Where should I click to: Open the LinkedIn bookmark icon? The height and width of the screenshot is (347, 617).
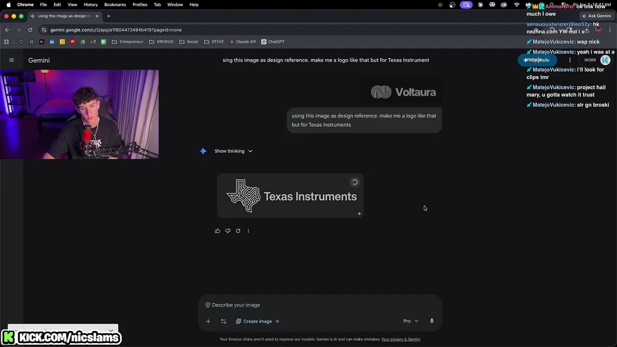[52, 42]
